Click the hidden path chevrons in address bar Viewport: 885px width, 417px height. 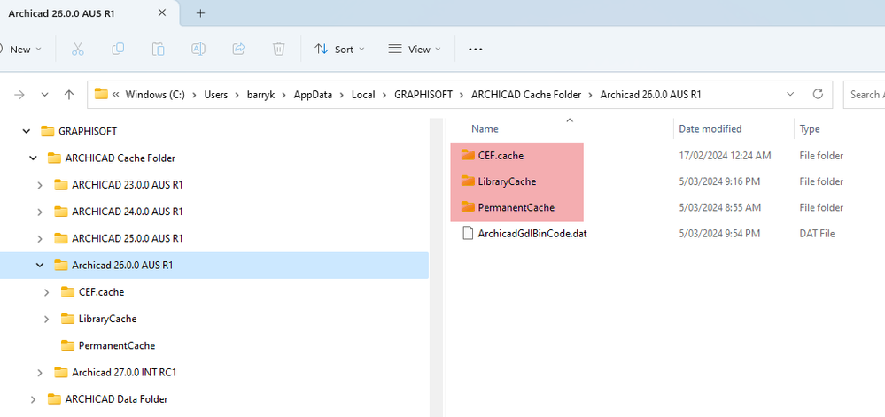[x=115, y=94]
